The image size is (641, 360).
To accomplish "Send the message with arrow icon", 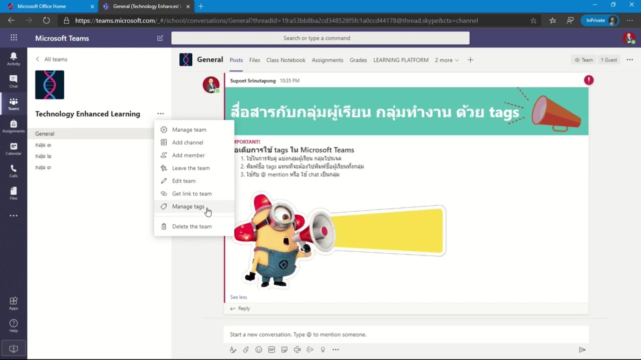I will coord(582,349).
